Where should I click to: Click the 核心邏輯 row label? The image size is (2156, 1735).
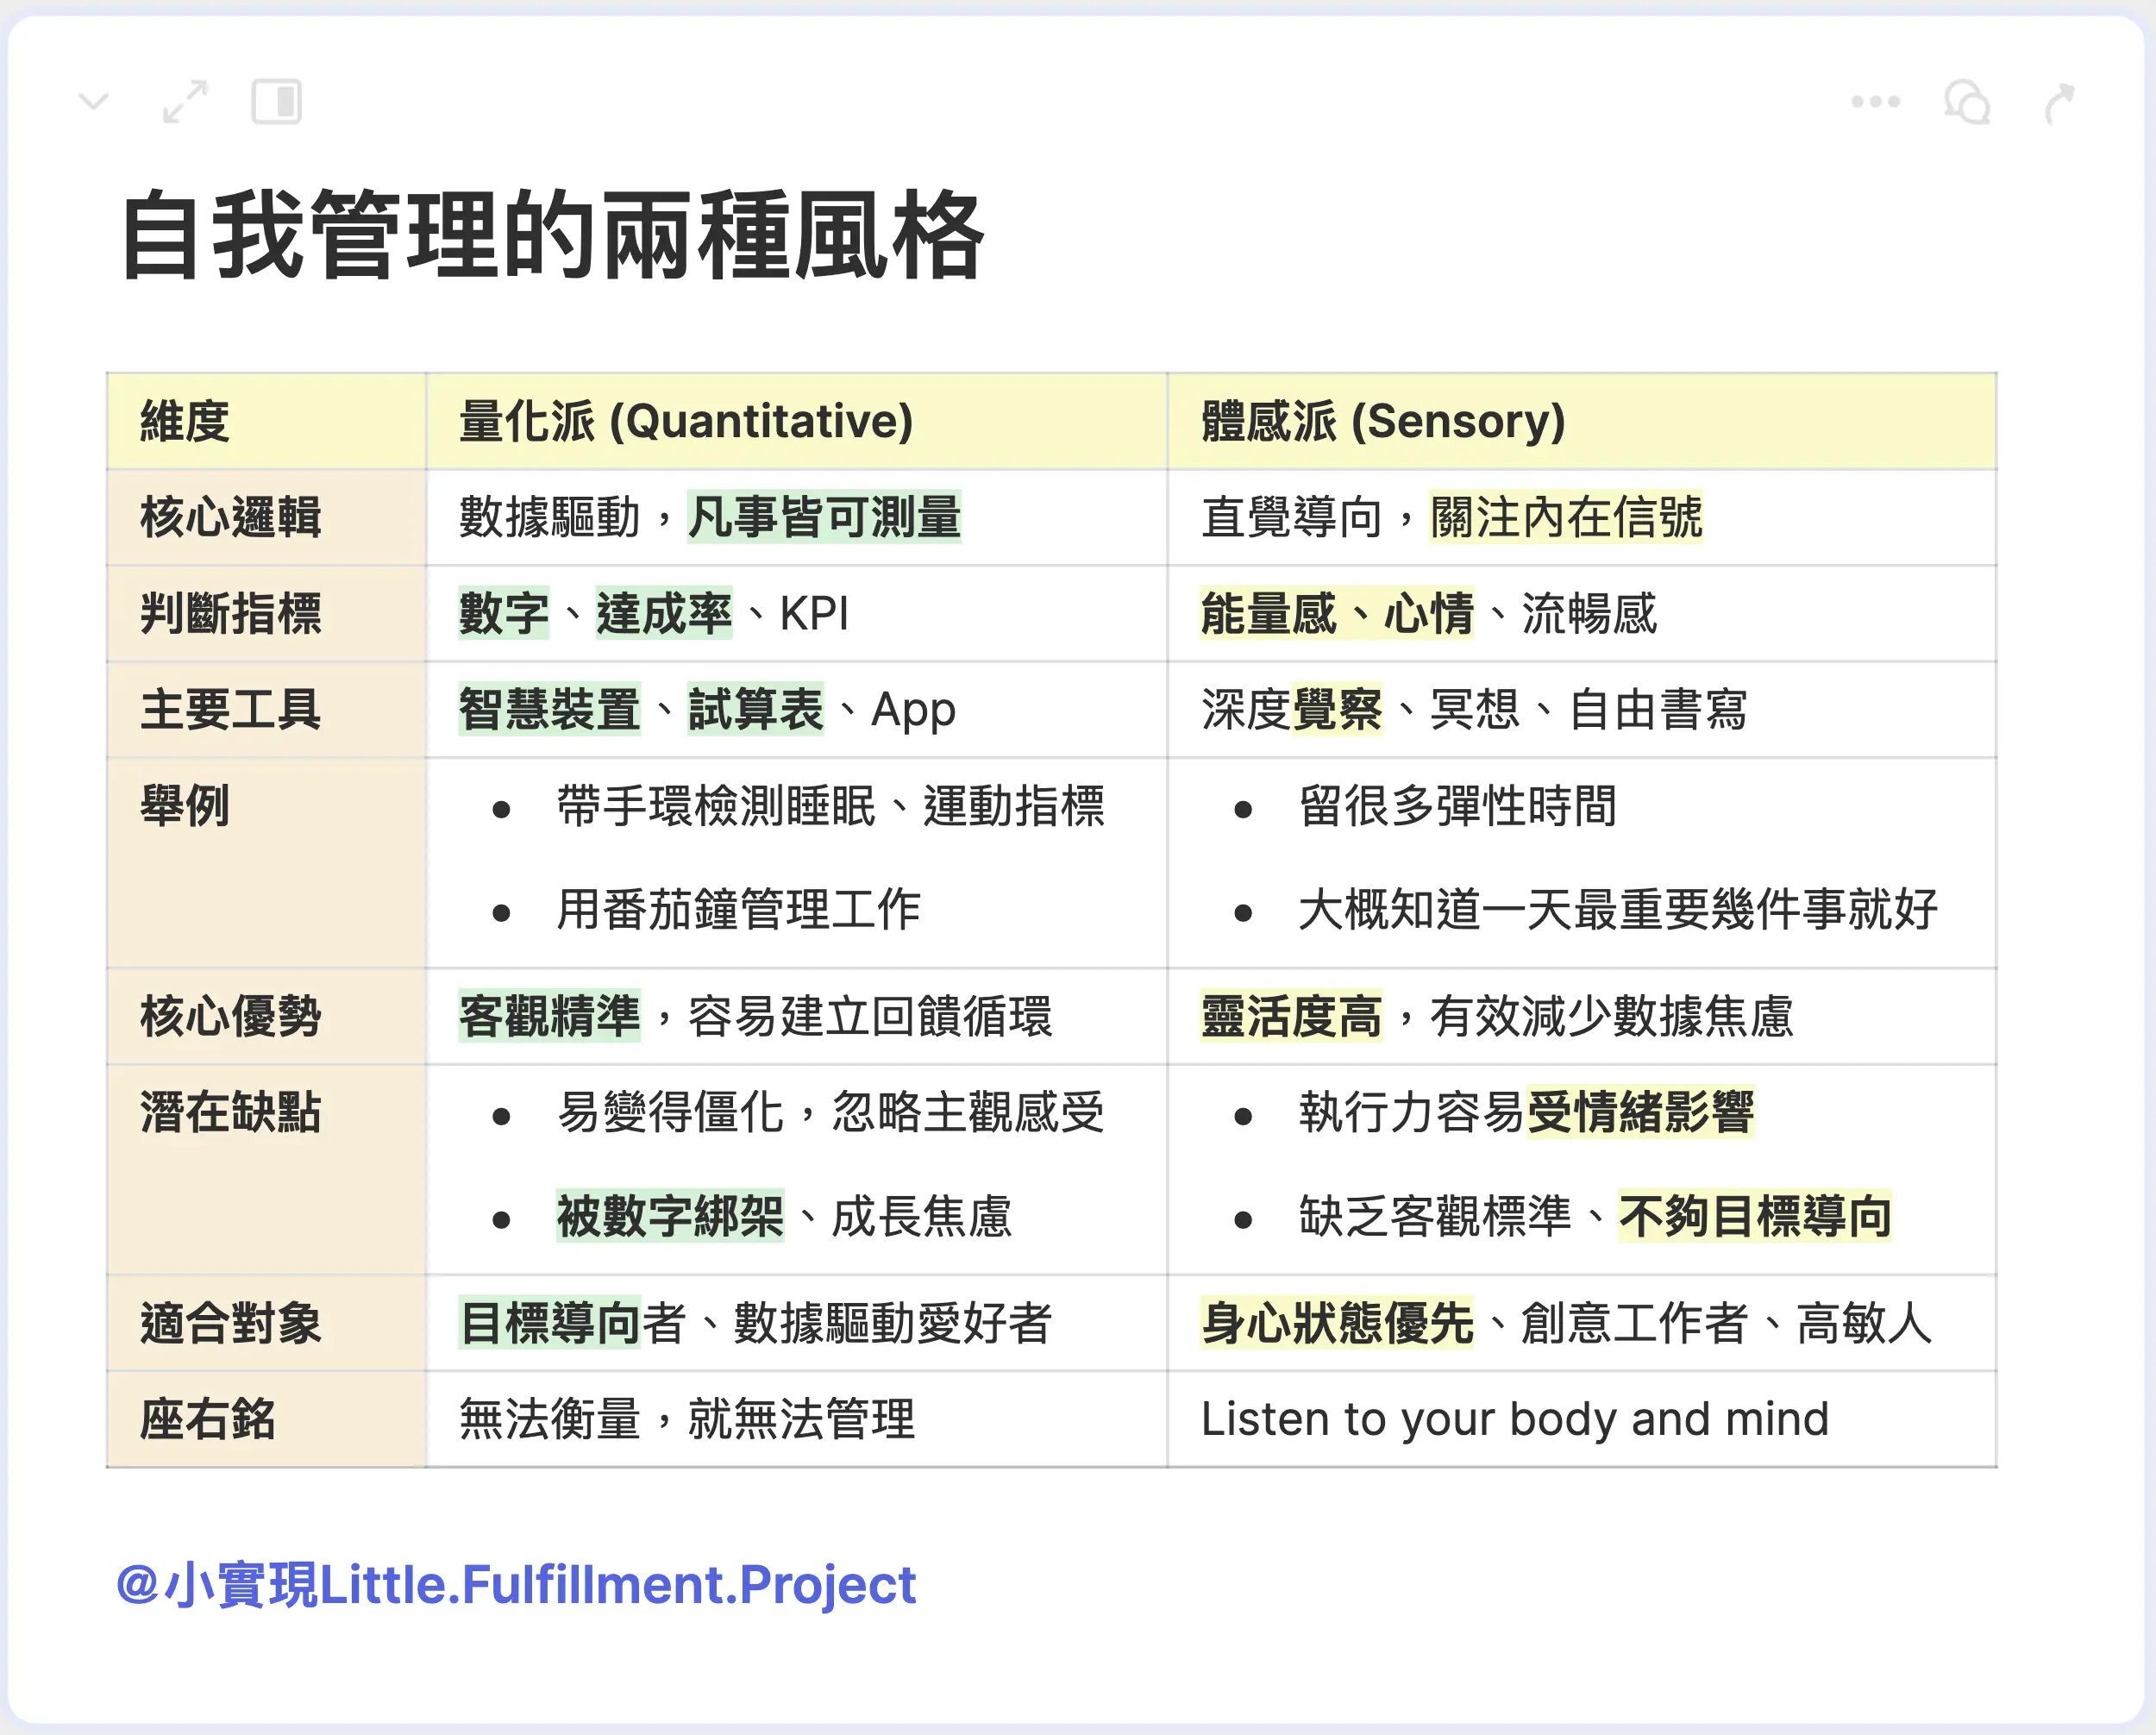tap(230, 517)
